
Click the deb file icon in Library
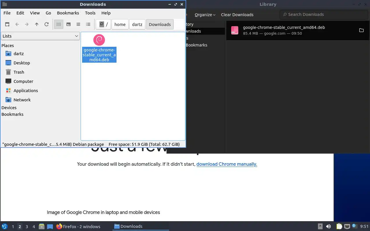click(235, 30)
